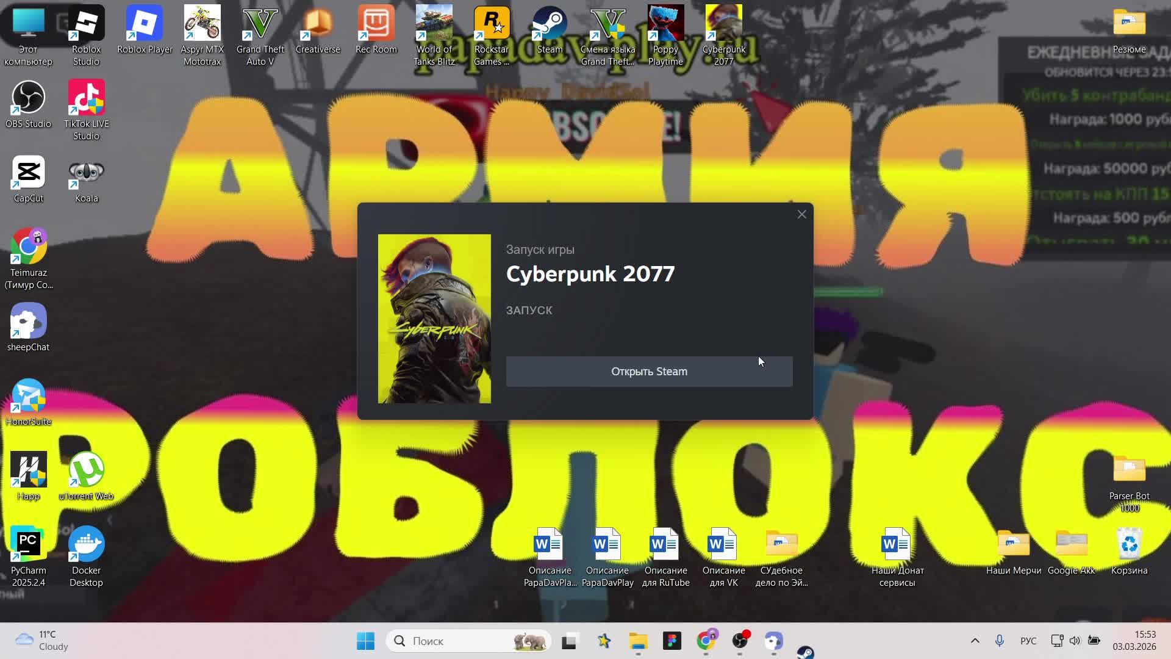1171x659 pixels.
Task: Select the CapCut desktop shortcut
Action: tap(28, 174)
